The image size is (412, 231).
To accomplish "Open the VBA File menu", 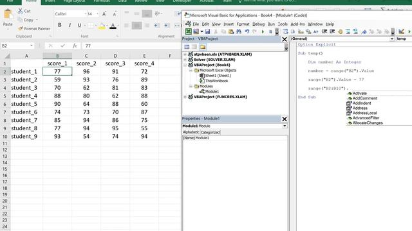I will coord(196,24).
